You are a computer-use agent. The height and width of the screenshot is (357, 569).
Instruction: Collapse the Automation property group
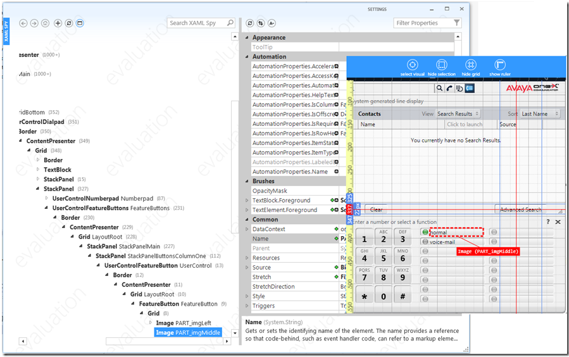pyautogui.click(x=247, y=56)
